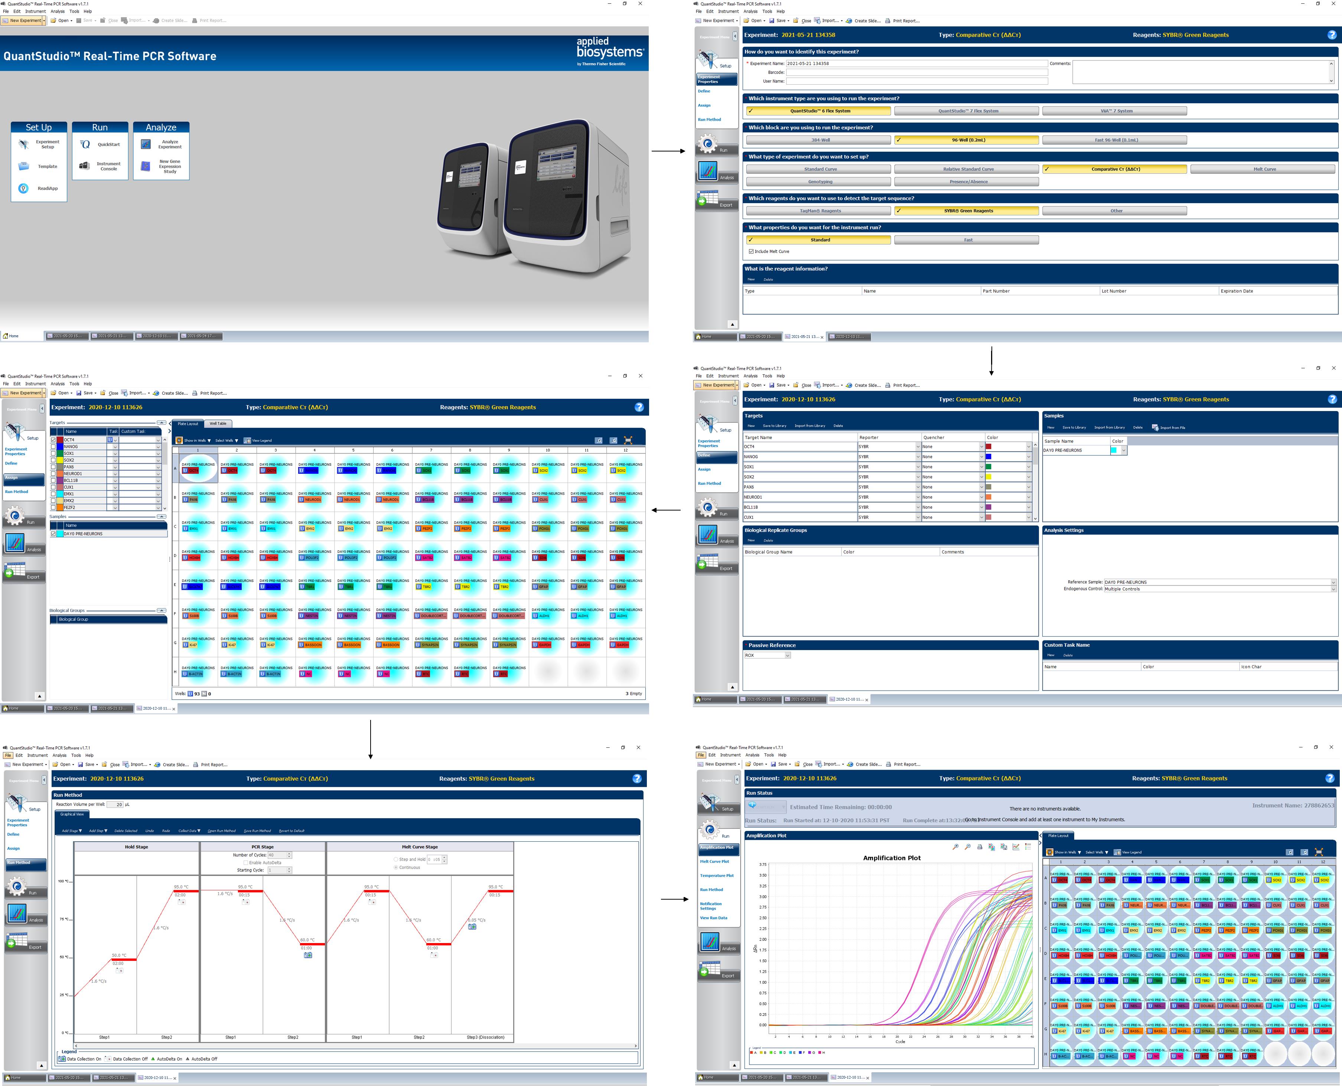This screenshot has width=1342, height=1086.
Task: Click Analyze Experiment icon on home screen
Action: pyautogui.click(x=146, y=144)
